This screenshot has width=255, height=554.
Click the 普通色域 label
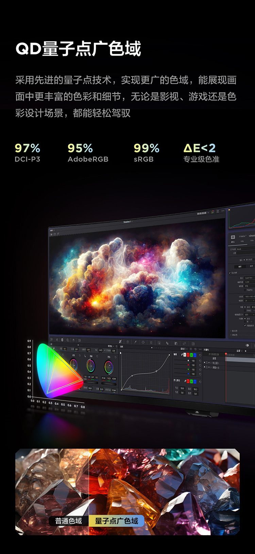click(69, 521)
